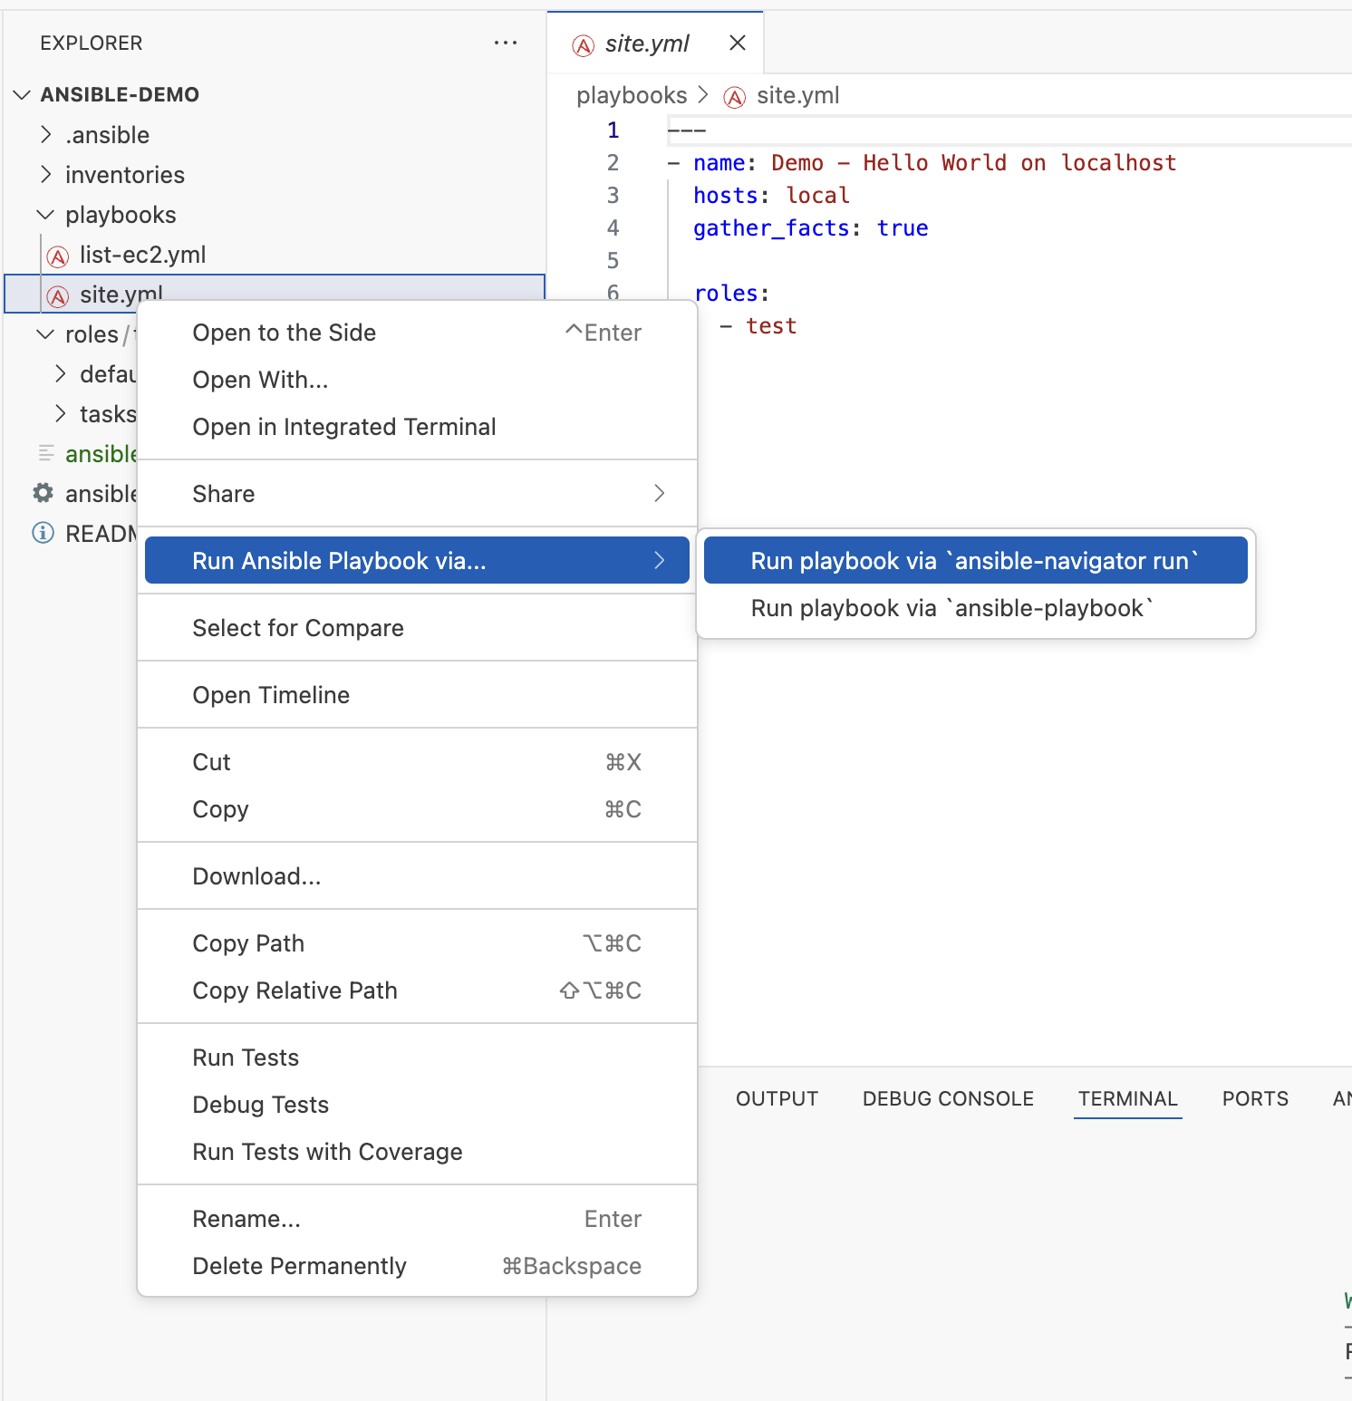Image resolution: width=1352 pixels, height=1401 pixels.
Task: Choose Cut from the context menu
Action: tap(417, 762)
